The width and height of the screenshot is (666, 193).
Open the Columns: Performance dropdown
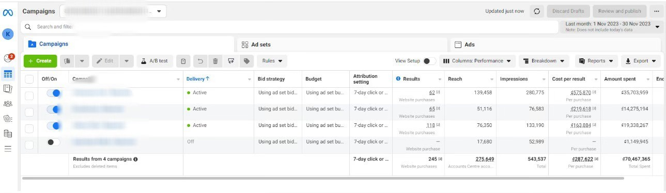pos(477,61)
